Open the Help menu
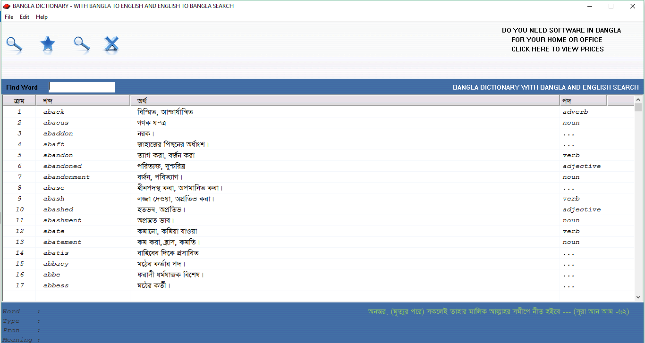The height and width of the screenshot is (343, 645). (42, 17)
